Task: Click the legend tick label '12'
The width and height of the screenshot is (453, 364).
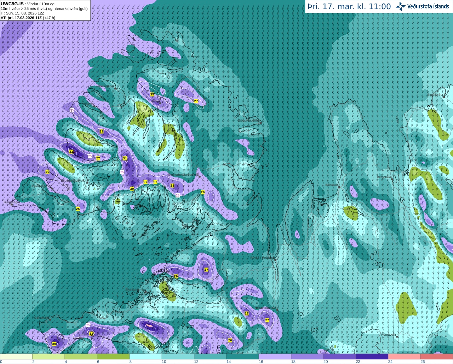Action: pyautogui.click(x=196, y=362)
